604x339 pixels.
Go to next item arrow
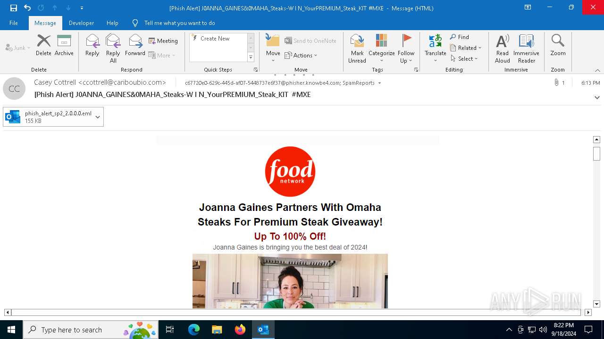point(68,8)
